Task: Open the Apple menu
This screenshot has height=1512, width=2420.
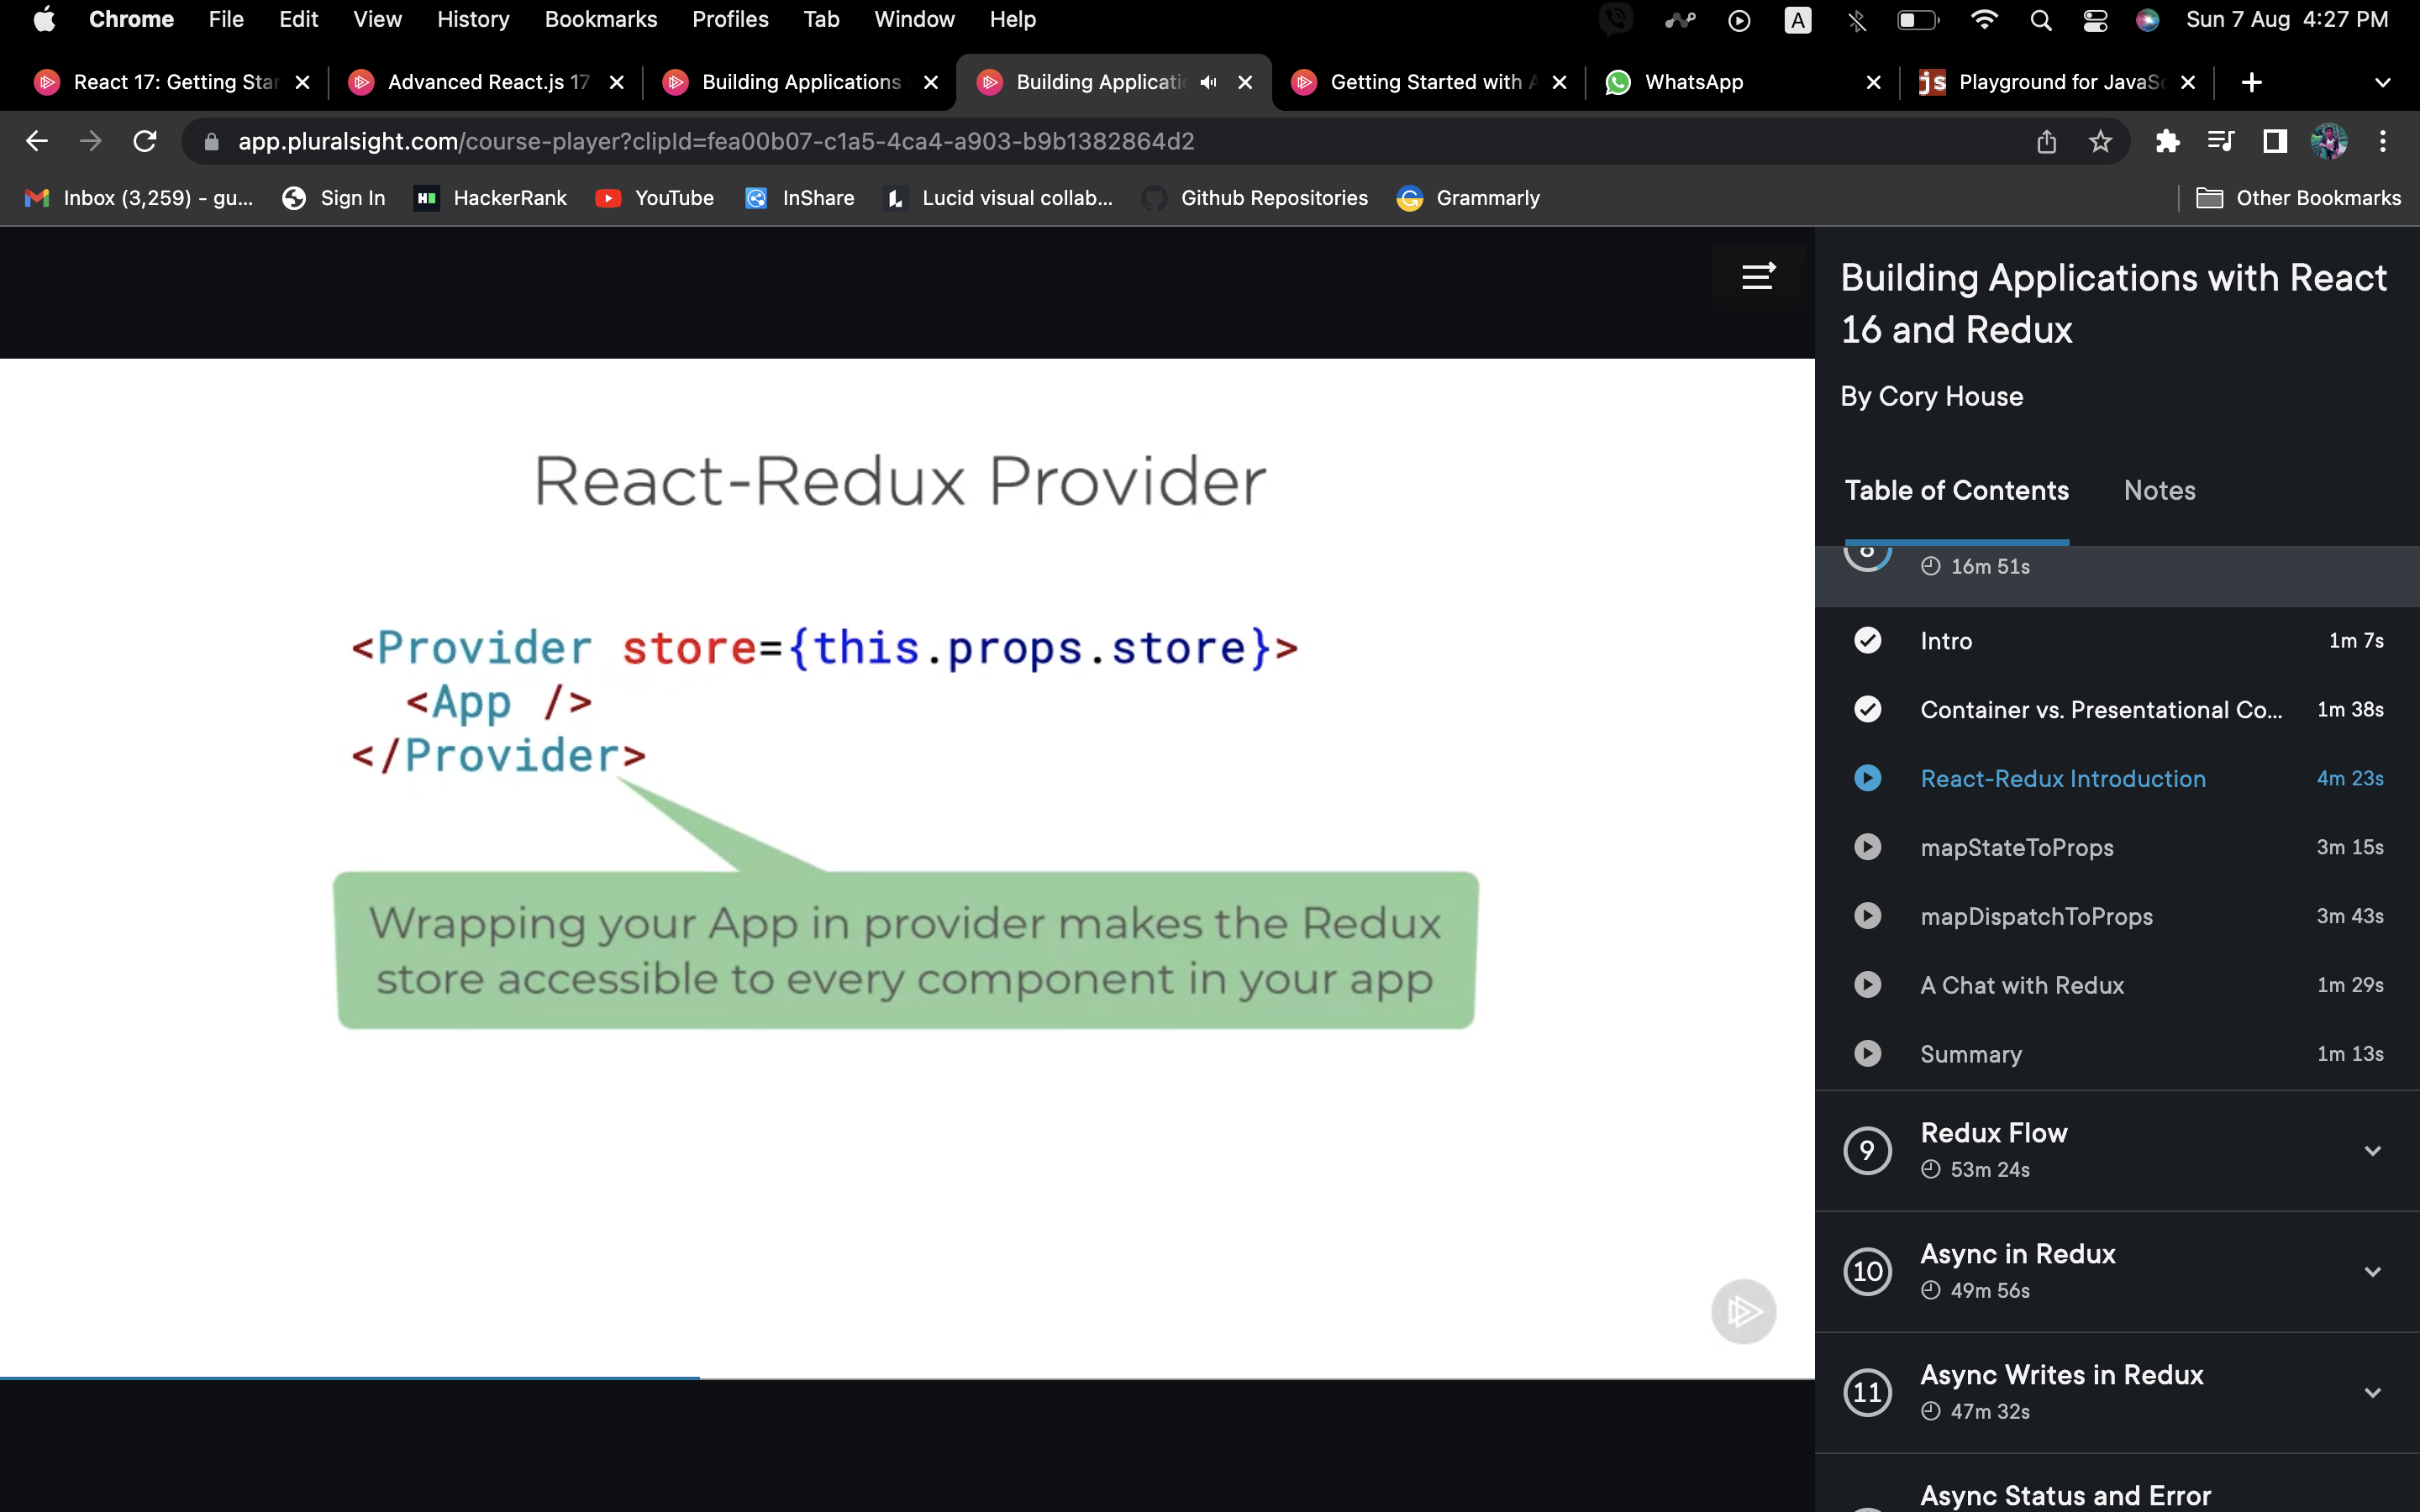Action: click(x=44, y=19)
